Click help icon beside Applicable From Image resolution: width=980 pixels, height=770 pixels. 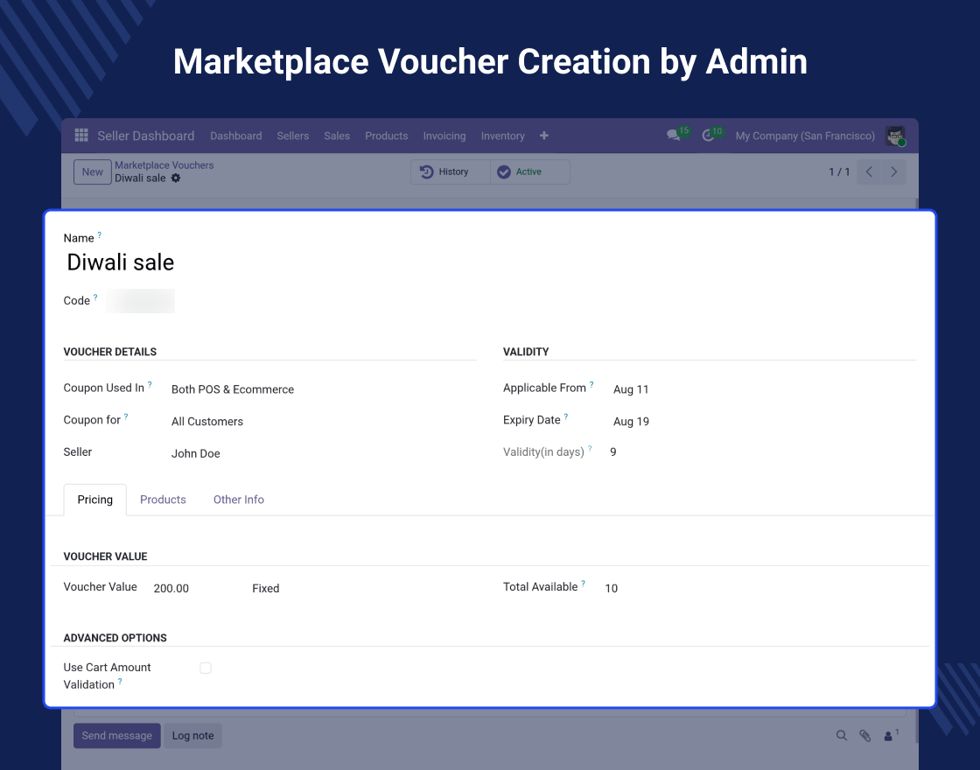tap(591, 384)
